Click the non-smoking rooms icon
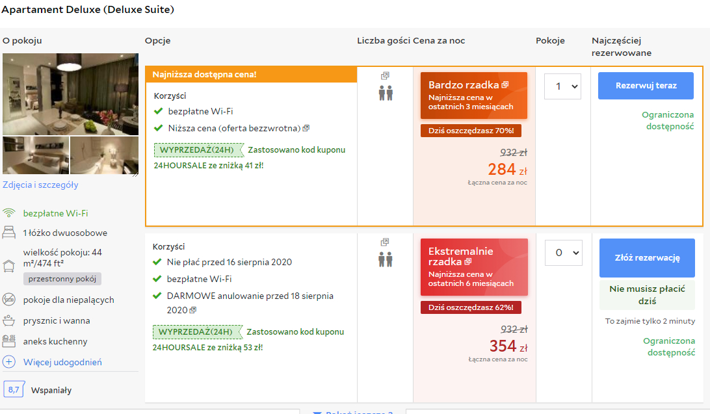 click(x=9, y=300)
